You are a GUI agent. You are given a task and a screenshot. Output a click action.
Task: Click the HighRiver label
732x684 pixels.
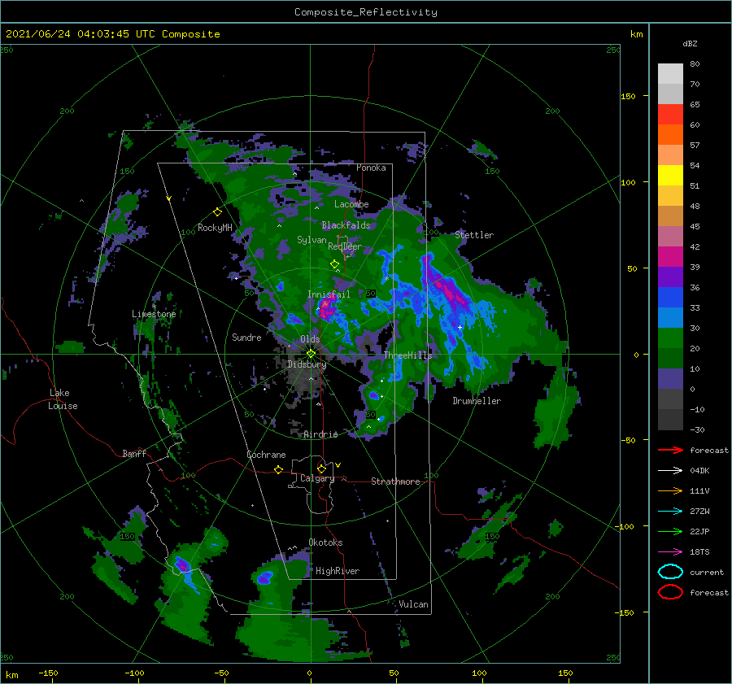pos(338,571)
